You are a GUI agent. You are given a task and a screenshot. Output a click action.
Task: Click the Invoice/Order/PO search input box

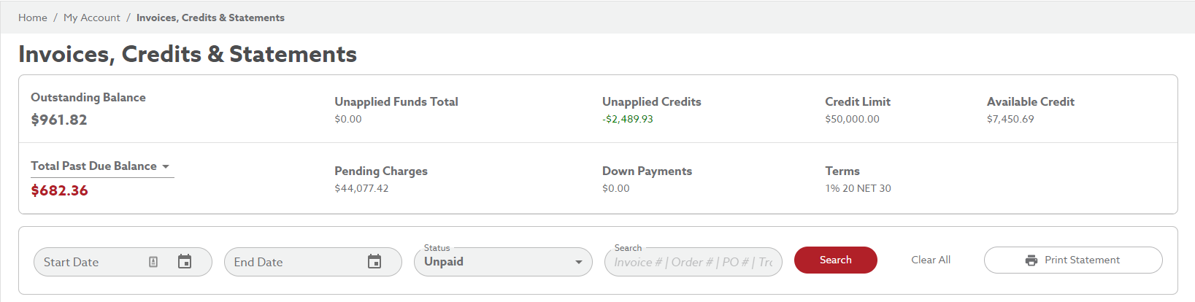coord(693,263)
